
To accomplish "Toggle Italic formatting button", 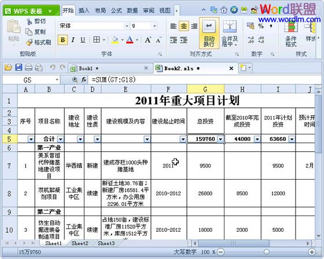I will click(73, 40).
